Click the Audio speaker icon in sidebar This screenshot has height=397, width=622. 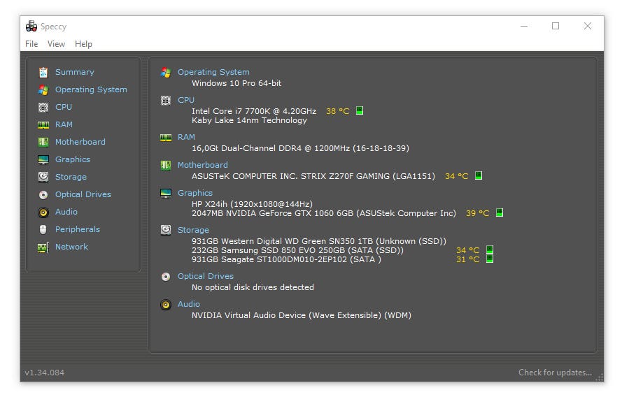(x=43, y=212)
